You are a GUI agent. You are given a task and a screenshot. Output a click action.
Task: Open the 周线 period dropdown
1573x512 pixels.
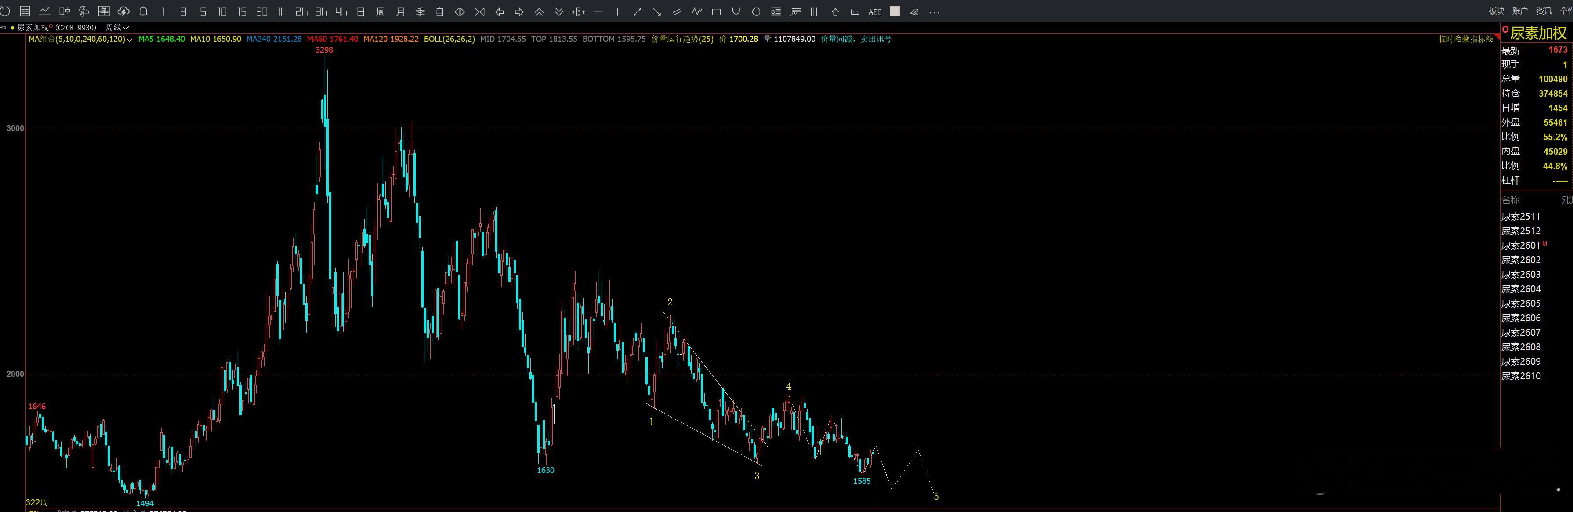coord(116,28)
